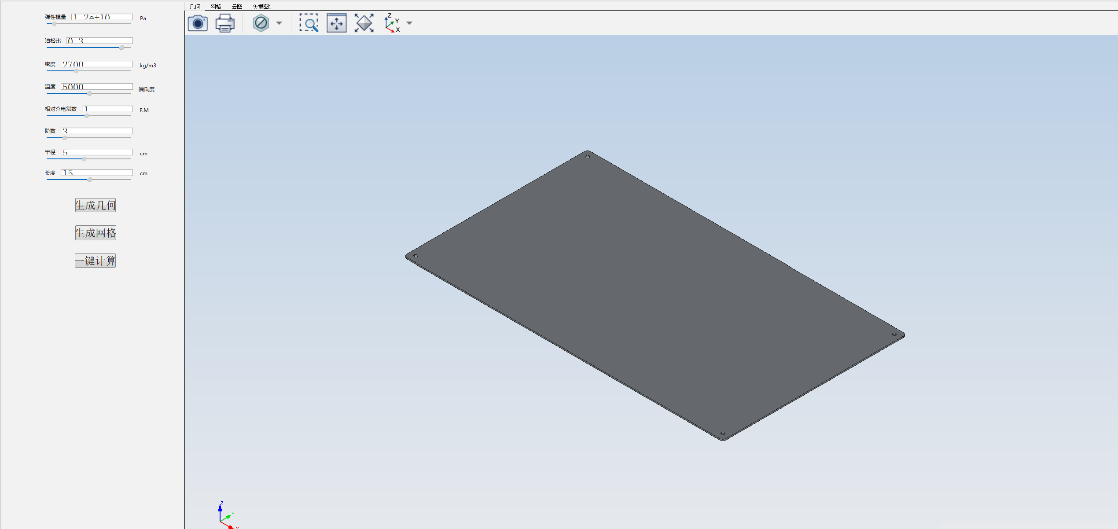Viewport: 1118px width, 529px height.
Task: Click the 长度 input field
Action: (x=97, y=173)
